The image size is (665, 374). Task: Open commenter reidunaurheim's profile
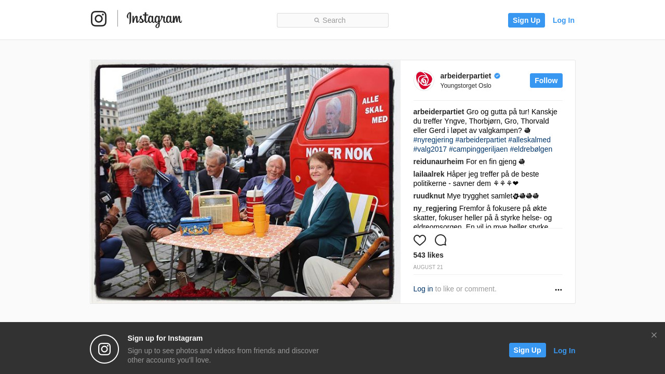438,162
